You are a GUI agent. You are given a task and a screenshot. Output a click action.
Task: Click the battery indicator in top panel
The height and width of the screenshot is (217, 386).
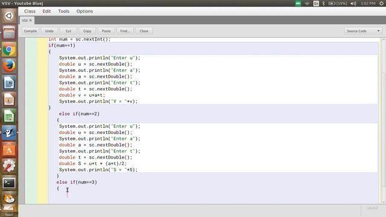tap(338, 4)
